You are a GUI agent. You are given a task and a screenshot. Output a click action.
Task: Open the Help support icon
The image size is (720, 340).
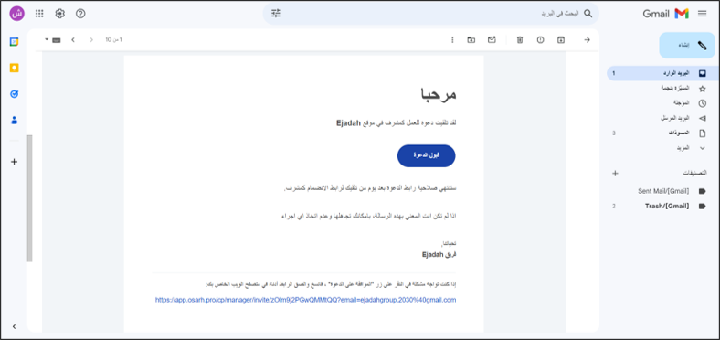click(80, 14)
